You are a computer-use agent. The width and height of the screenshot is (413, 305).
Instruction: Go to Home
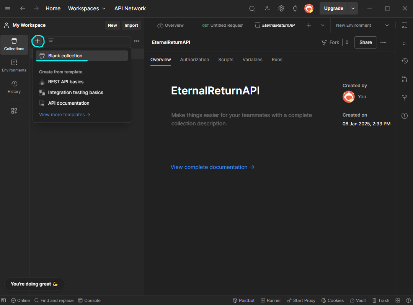53,8
